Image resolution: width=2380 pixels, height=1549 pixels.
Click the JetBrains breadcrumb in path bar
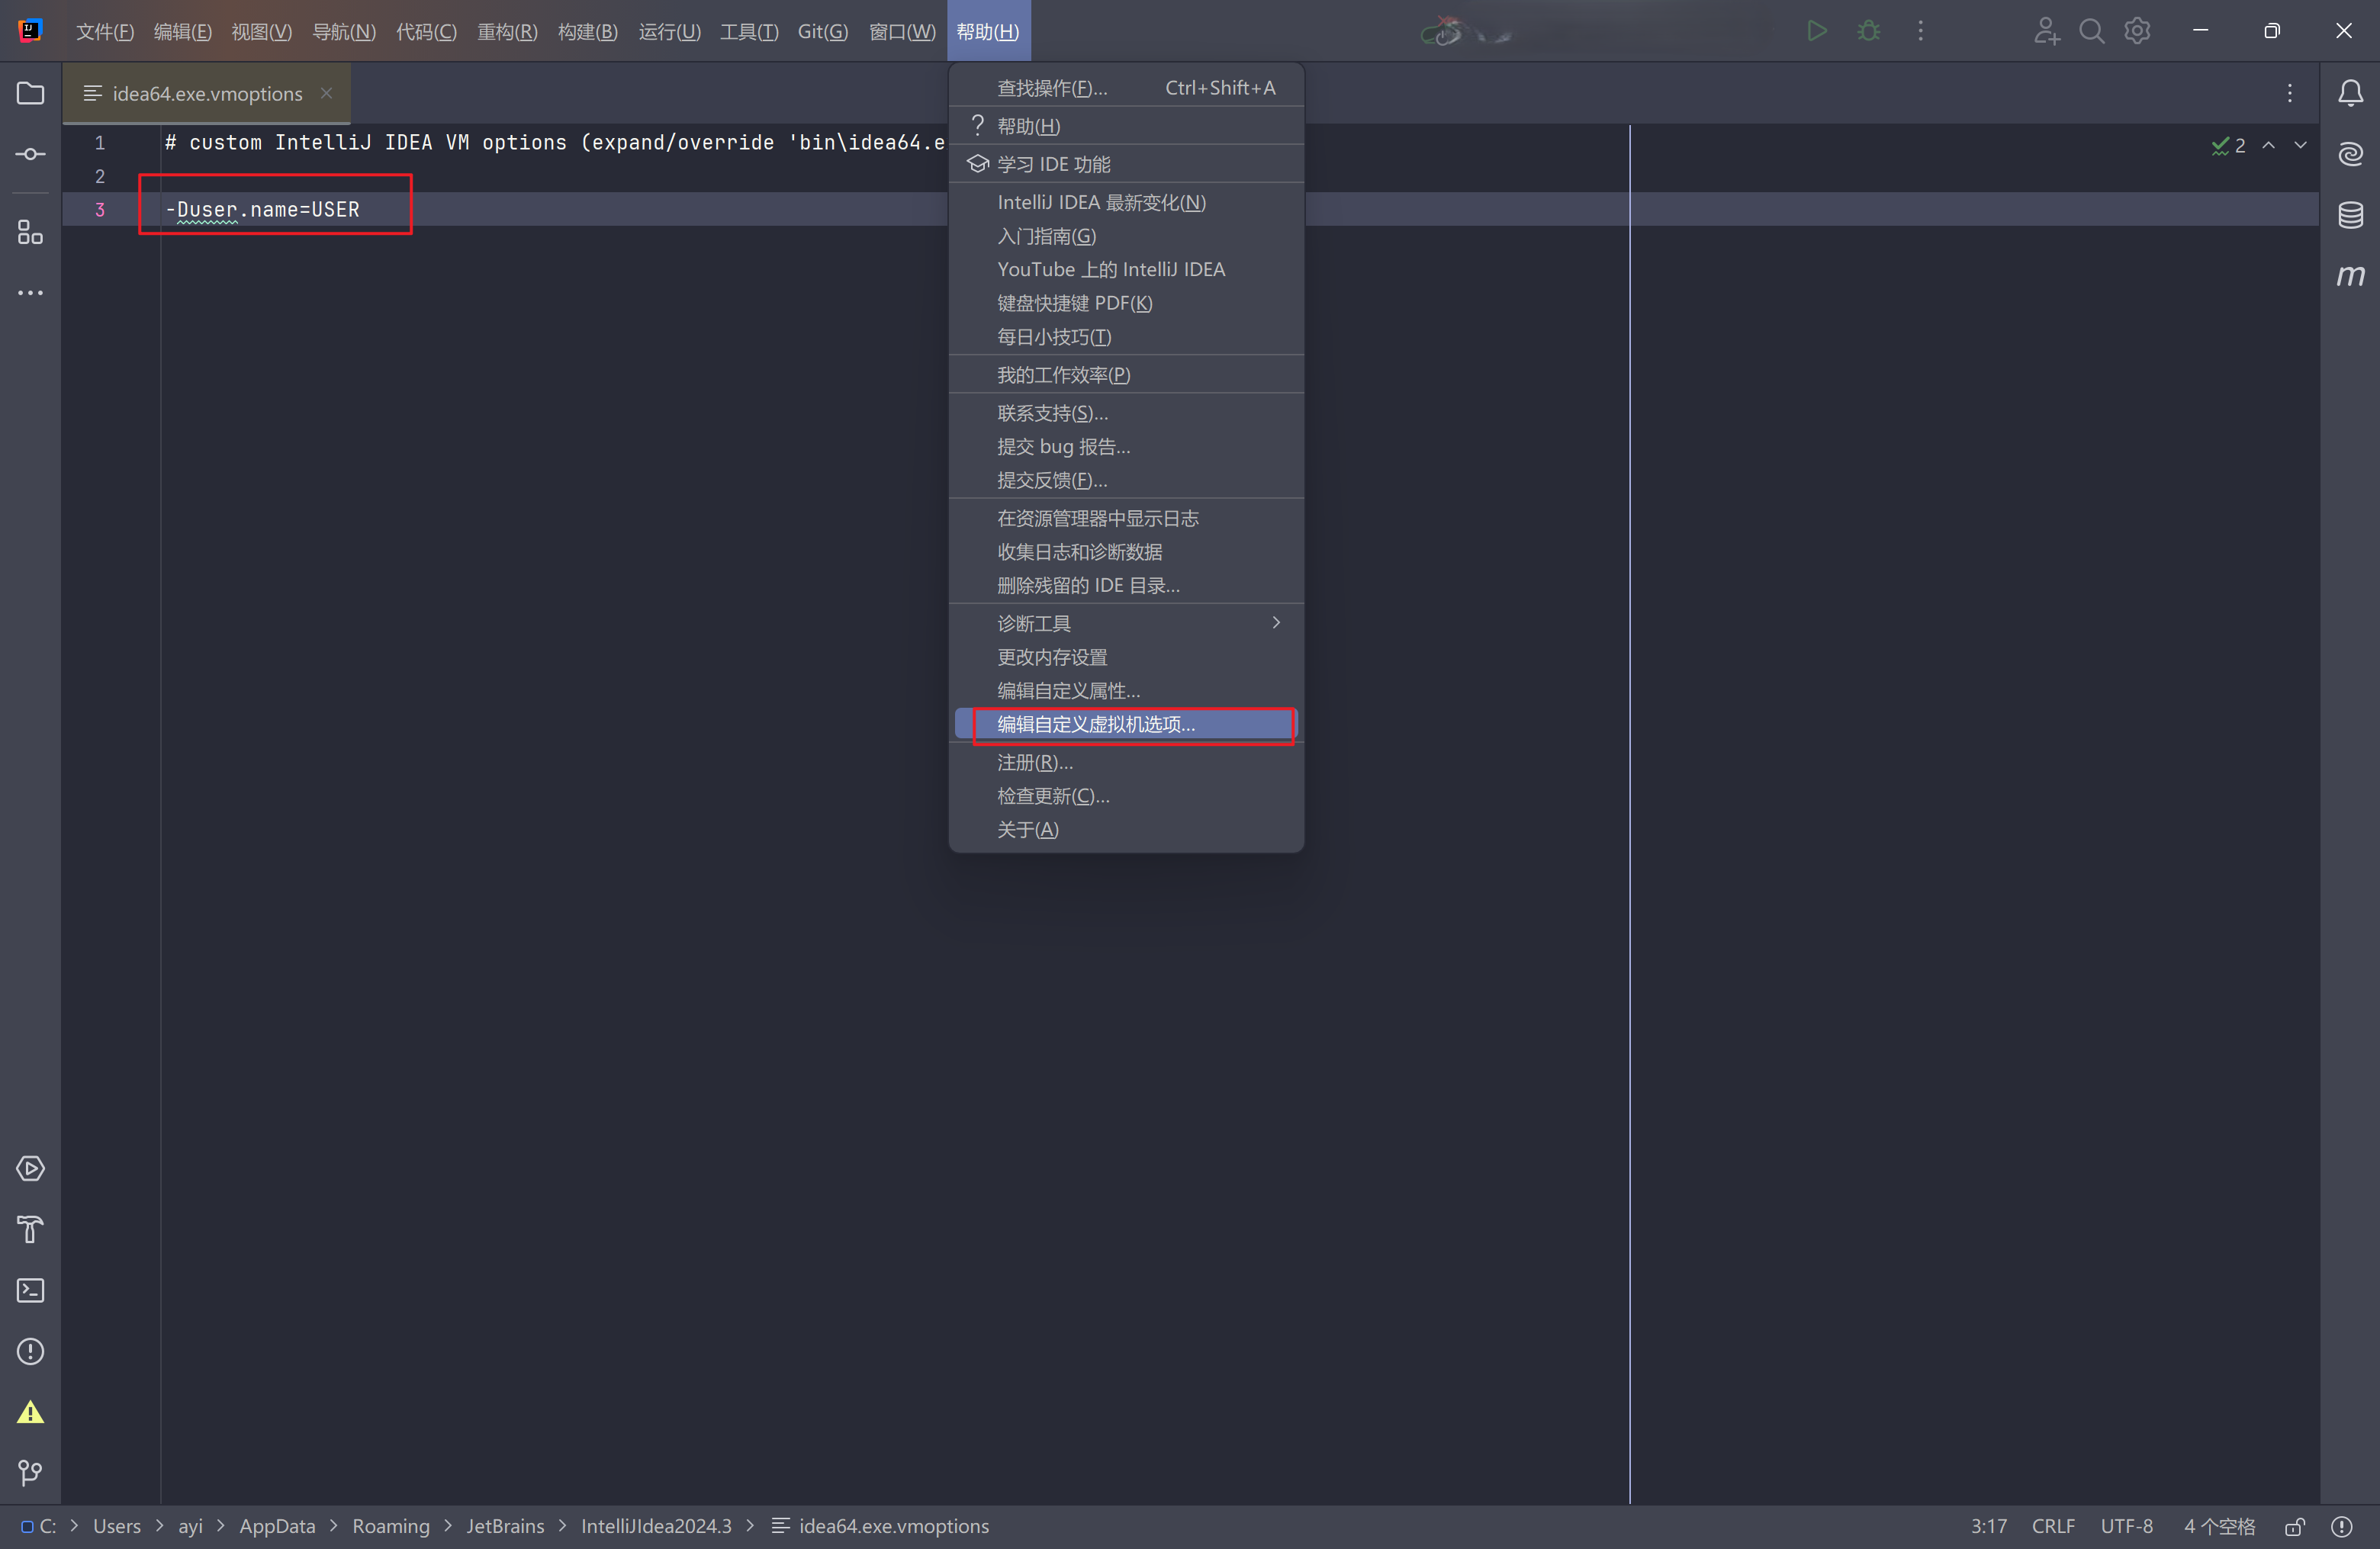pyautogui.click(x=505, y=1526)
